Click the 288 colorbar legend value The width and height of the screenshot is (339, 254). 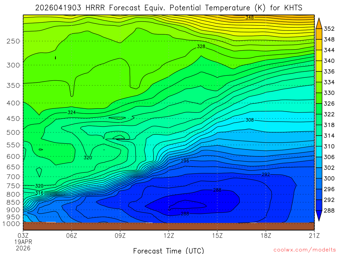tap(329, 211)
